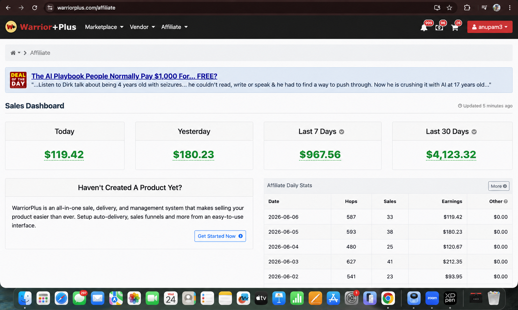Click the Warrior+Plus logo
Viewport: 518px width, 310px height.
41,27
